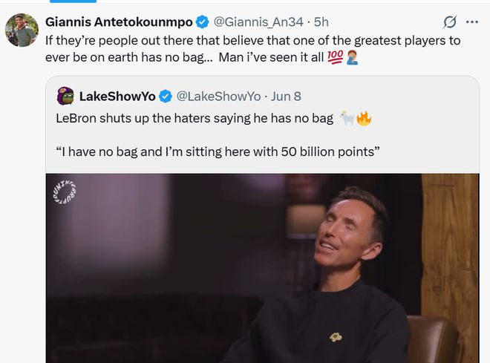Image resolution: width=490 pixels, height=363 pixels.
Task: Click the fire emoji in the quoted tweet
Action: 363,117
